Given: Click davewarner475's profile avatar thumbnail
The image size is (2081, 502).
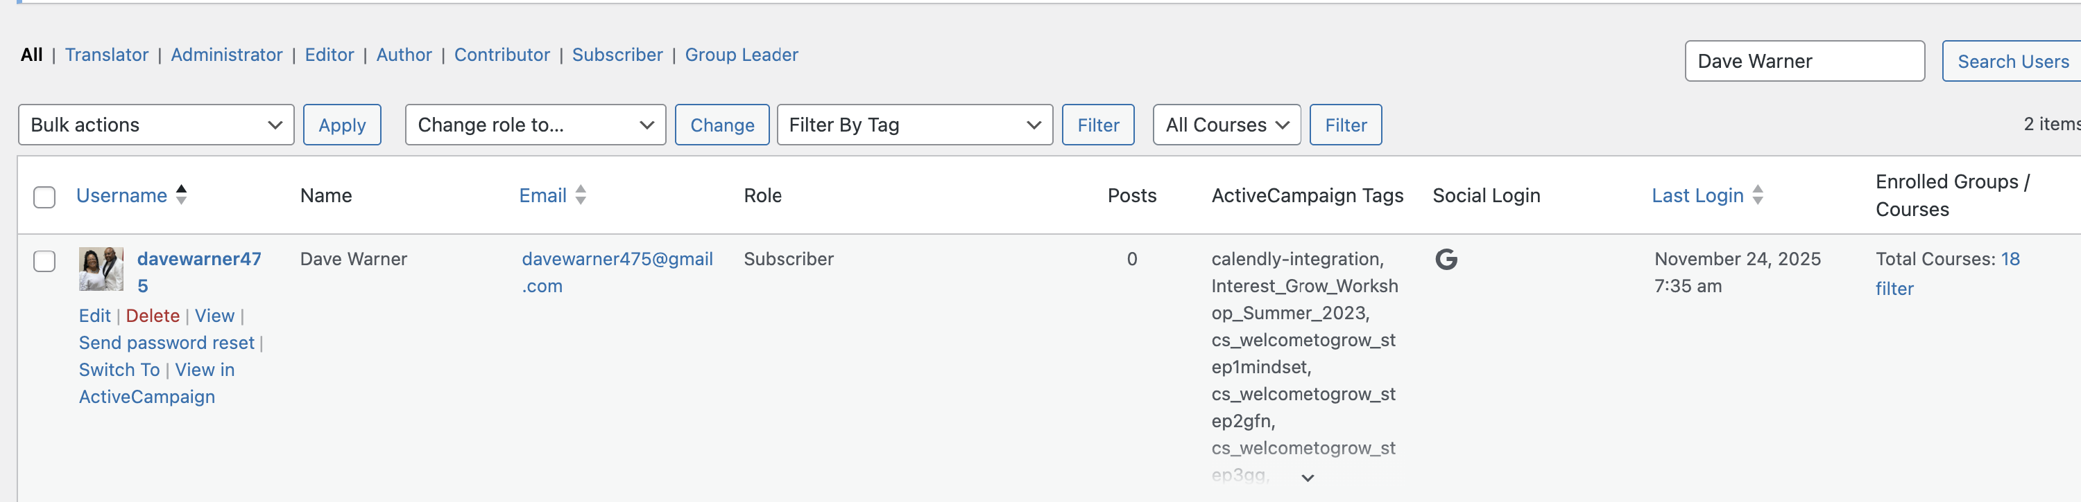Looking at the screenshot, I should (101, 269).
